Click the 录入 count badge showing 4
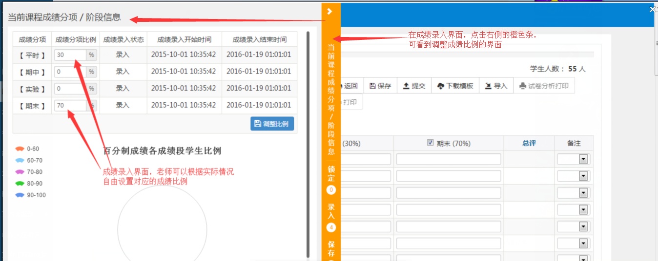Viewport: 658px width, 261px height. [331, 227]
